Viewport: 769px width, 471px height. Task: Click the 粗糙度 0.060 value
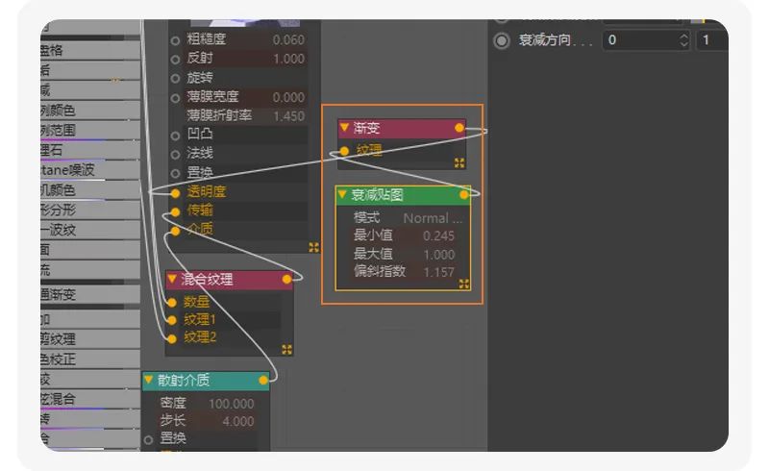(x=288, y=40)
